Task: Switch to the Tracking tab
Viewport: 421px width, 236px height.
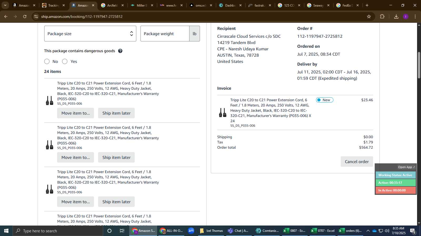Action: [53, 5]
